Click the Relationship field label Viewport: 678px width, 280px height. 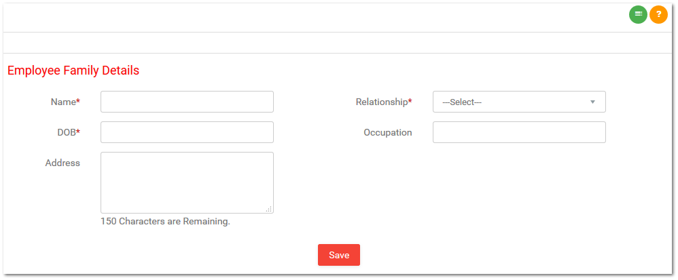click(382, 102)
